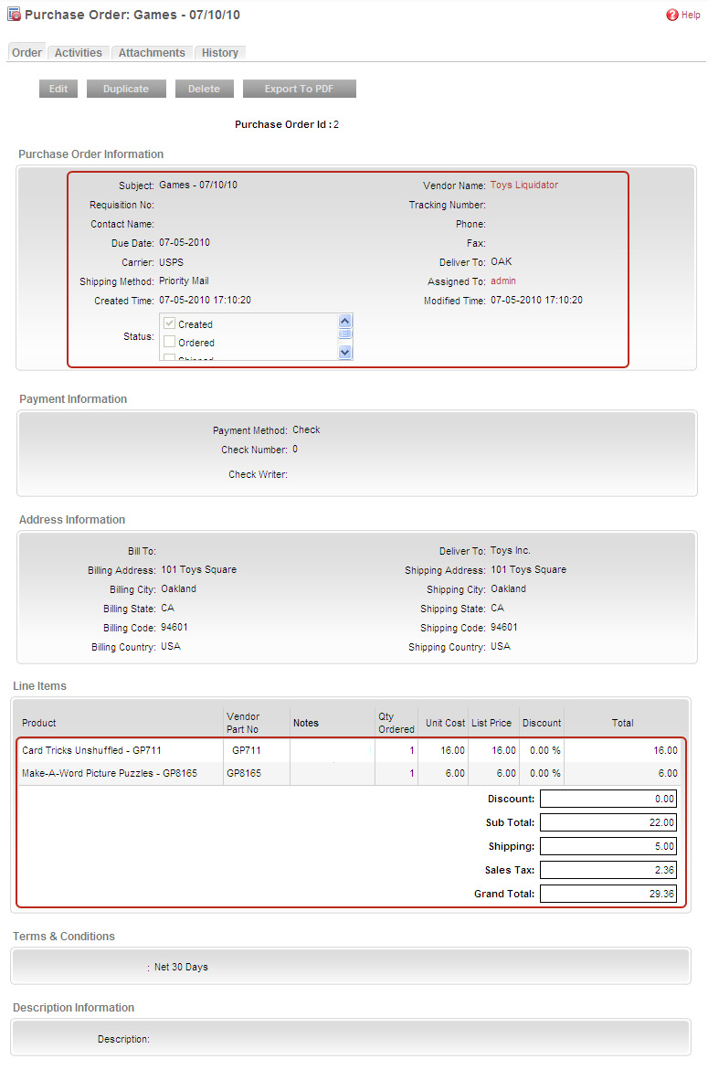Click the Shipping Code value 94601
The width and height of the screenshot is (708, 1070).
coord(504,627)
